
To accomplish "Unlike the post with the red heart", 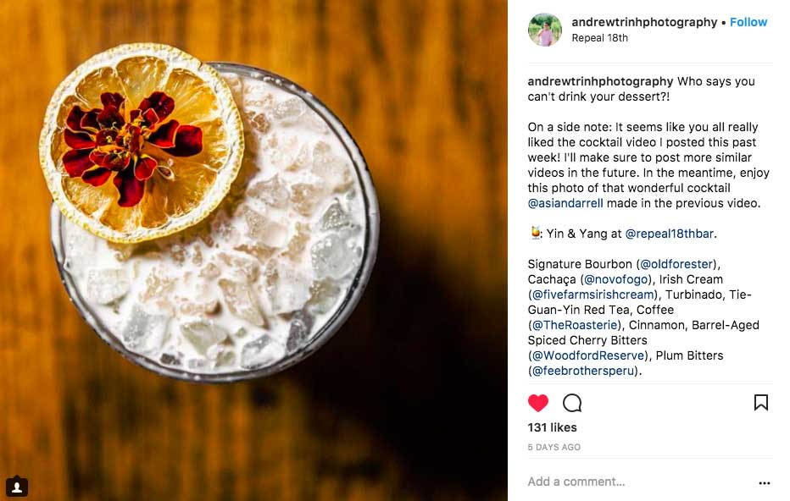I will point(538,403).
